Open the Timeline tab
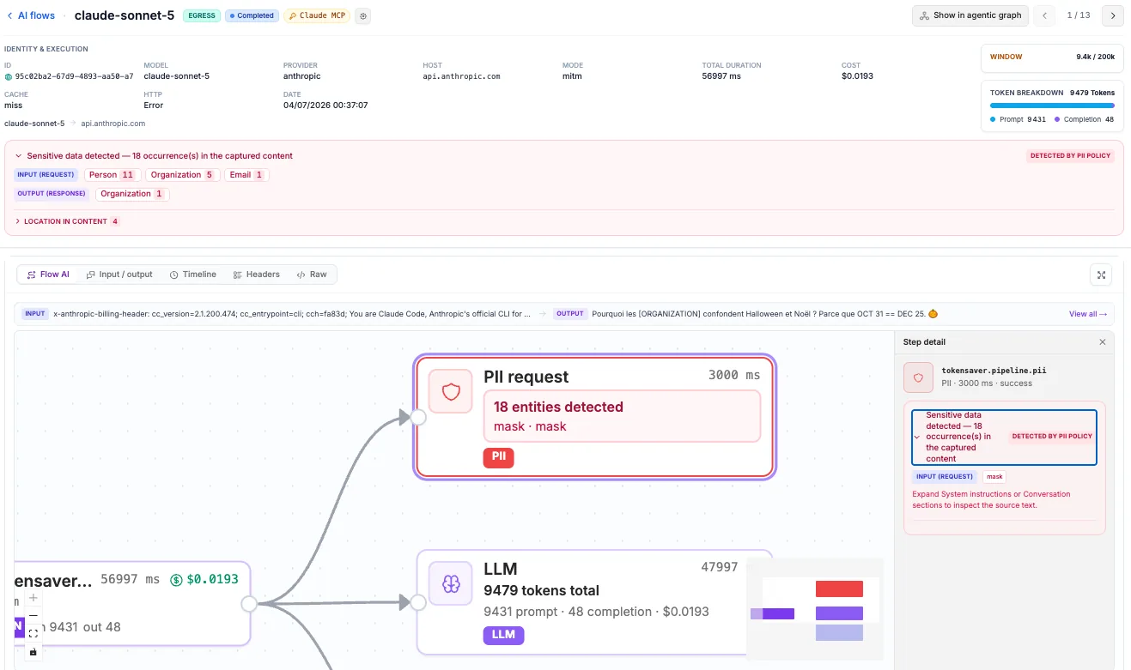 click(192, 275)
